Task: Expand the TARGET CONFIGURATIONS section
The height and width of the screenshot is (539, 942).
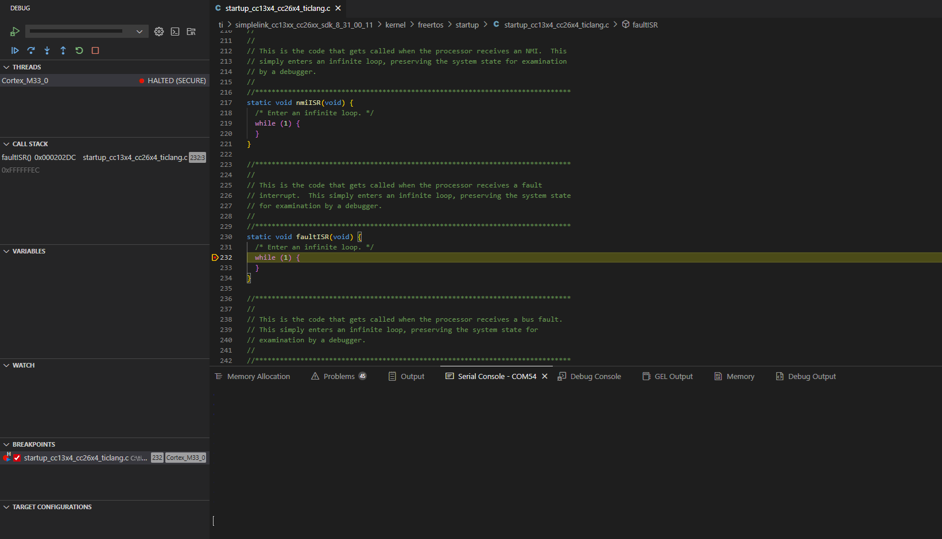Action: (x=7, y=507)
